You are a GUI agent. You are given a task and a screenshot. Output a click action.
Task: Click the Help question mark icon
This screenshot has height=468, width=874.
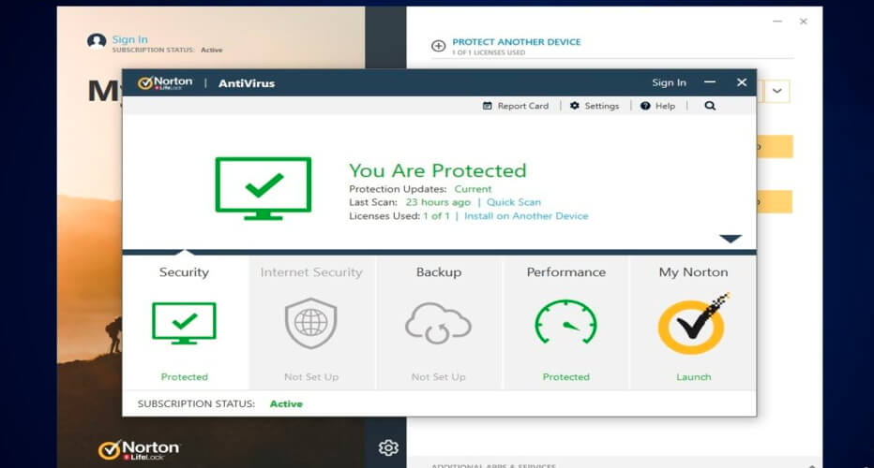tap(645, 106)
